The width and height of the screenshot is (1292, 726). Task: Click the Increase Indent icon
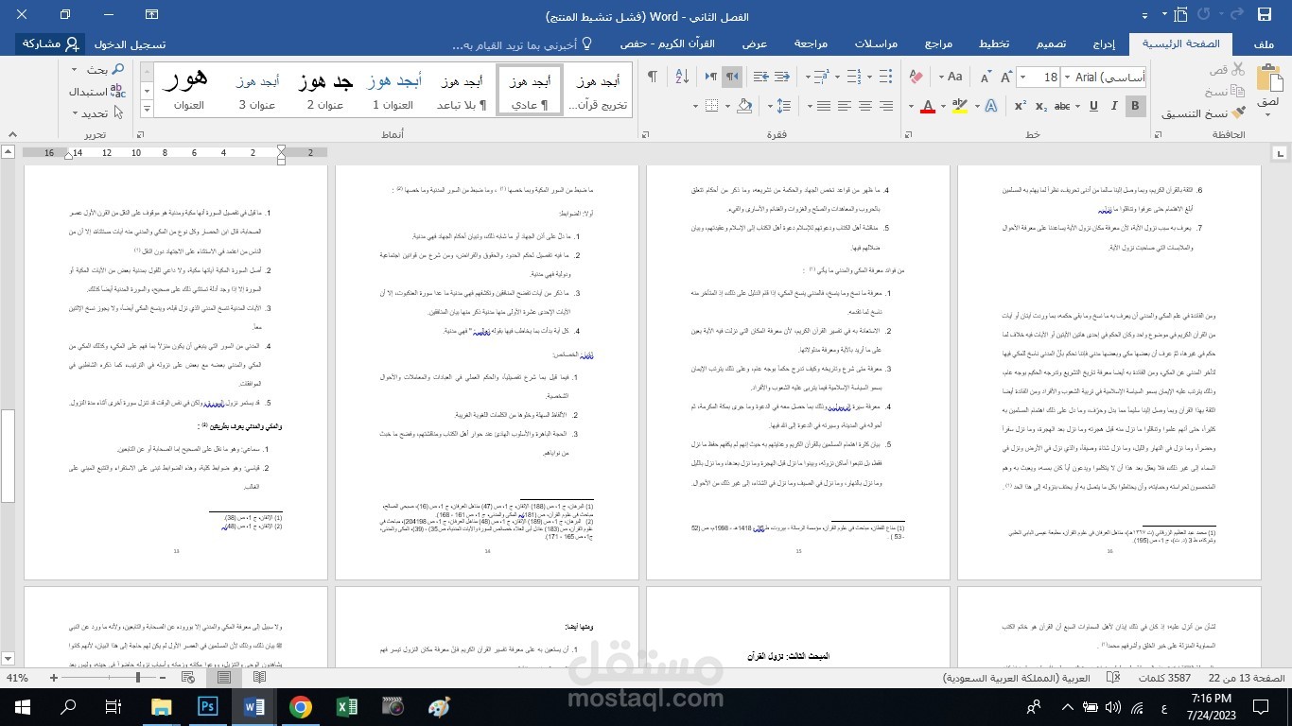(761, 77)
